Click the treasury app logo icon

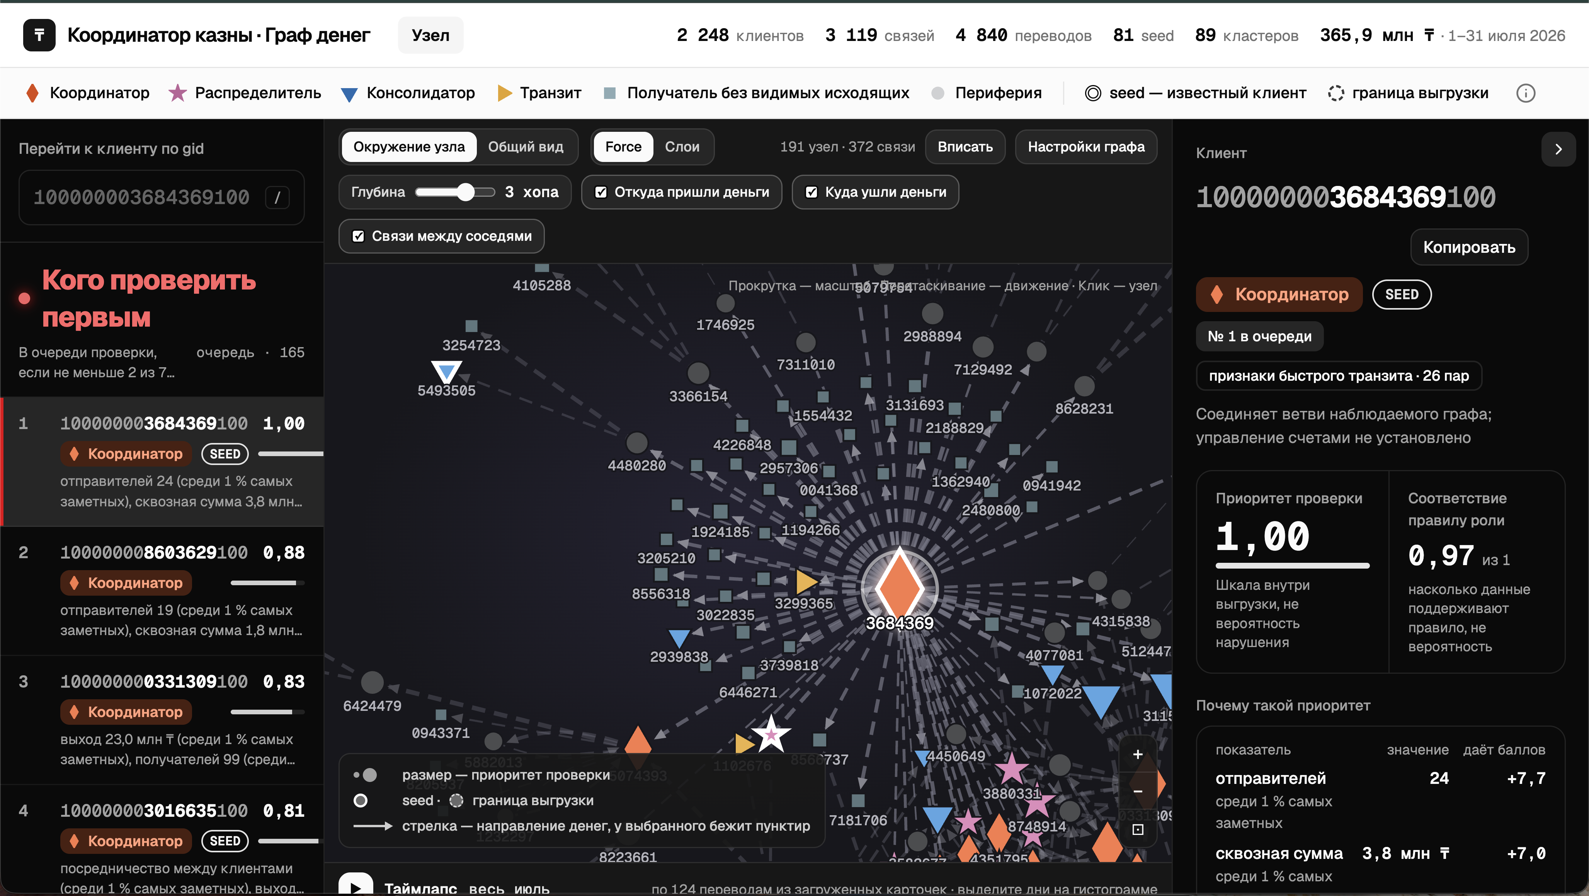(39, 35)
